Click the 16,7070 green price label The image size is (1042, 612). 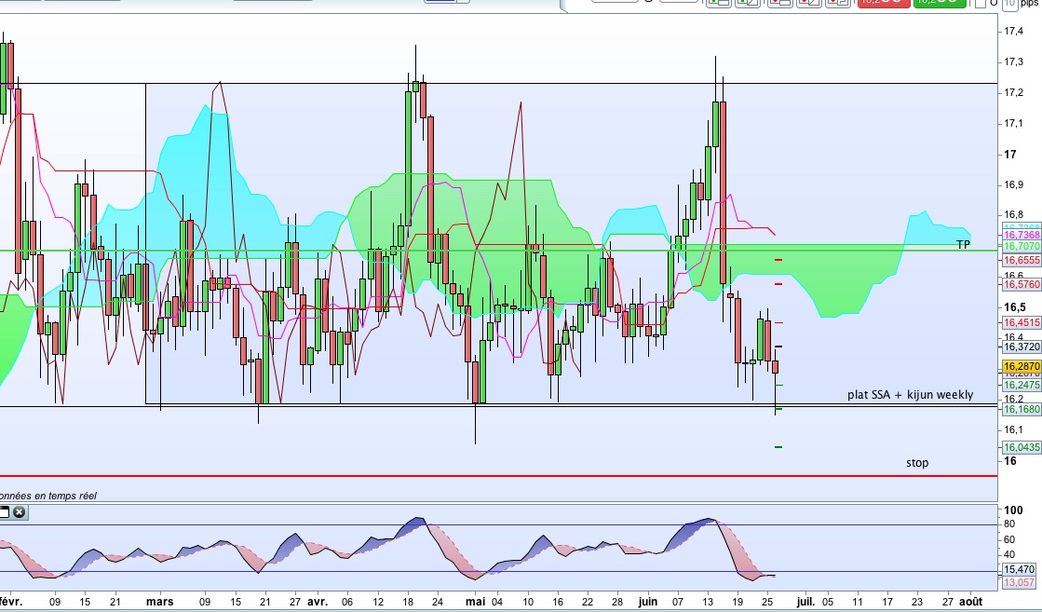[1020, 246]
